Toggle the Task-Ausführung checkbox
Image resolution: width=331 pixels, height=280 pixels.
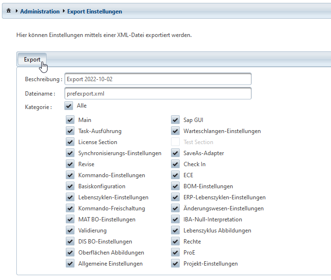(70, 131)
